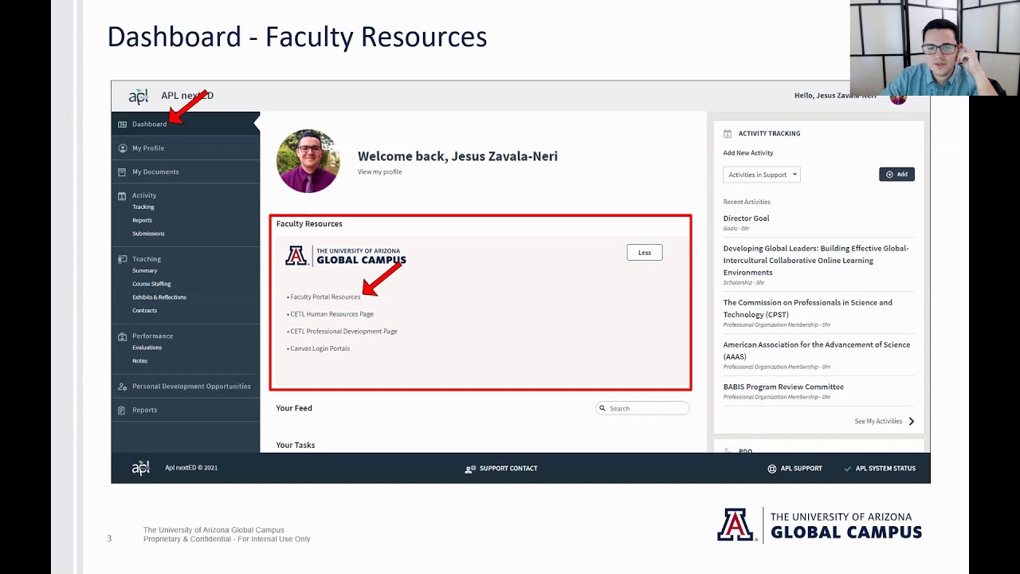This screenshot has height=574, width=1020.
Task: Click the APL Support lifebuoy icon
Action: (x=771, y=469)
